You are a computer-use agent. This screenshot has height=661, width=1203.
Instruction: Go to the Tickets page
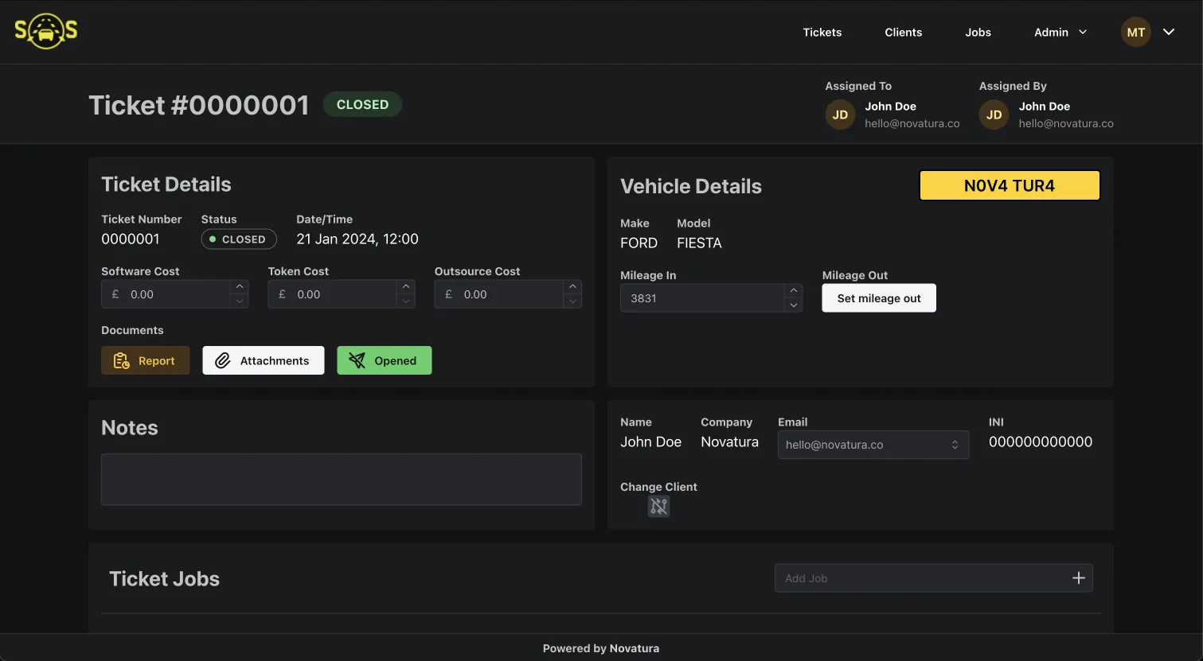point(822,32)
